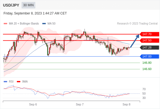Click the Sep 6 date axis label
This screenshot has height=109, width=160.
coord(33,104)
